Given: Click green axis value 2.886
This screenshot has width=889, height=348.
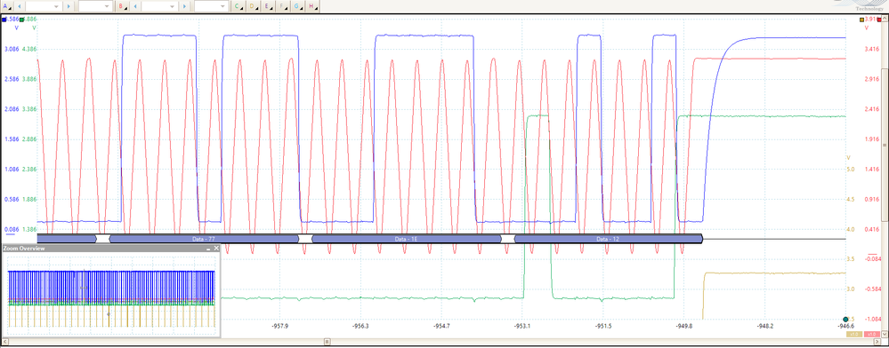Looking at the screenshot, I should click(x=29, y=139).
